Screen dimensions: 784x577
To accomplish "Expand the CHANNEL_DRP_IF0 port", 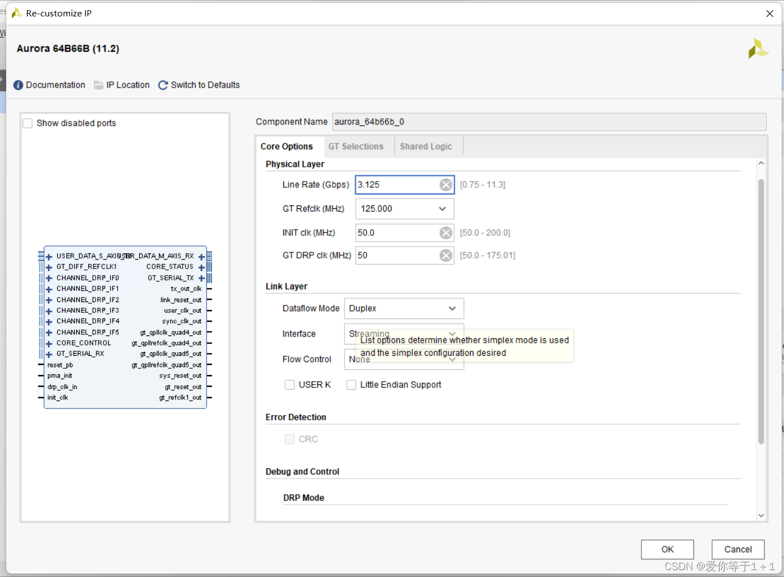I will point(49,278).
